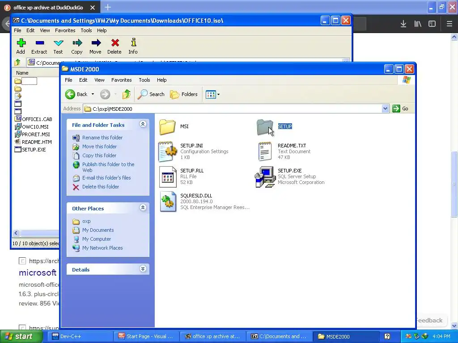Screen dimensions: 458x343
Task: Select the SETUP.RLL file icon
Action: pyautogui.click(x=168, y=176)
